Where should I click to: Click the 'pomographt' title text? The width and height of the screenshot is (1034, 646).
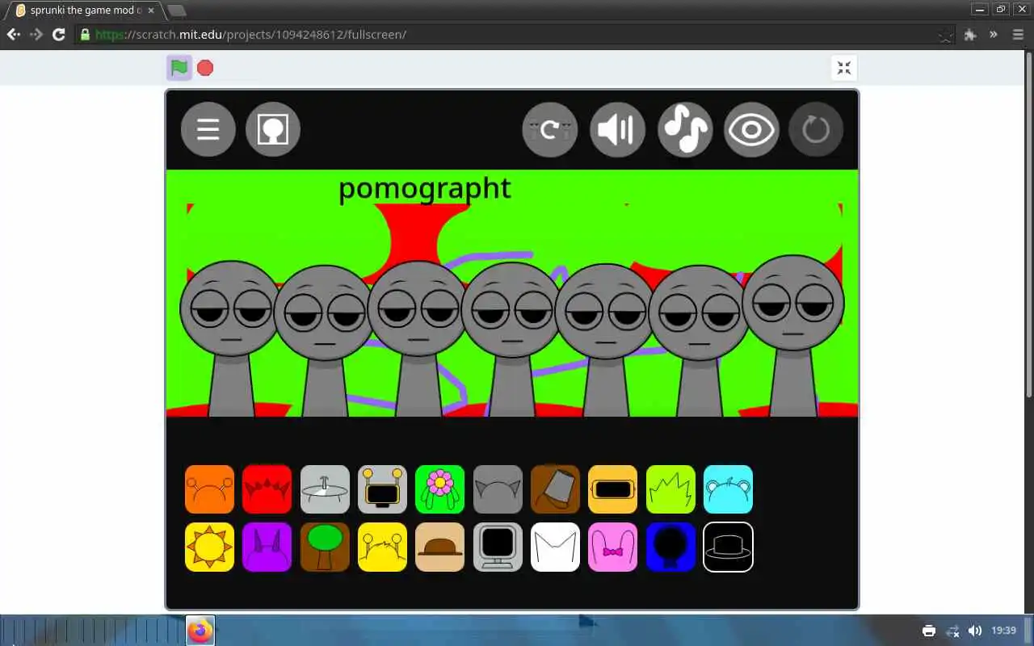pos(425,188)
